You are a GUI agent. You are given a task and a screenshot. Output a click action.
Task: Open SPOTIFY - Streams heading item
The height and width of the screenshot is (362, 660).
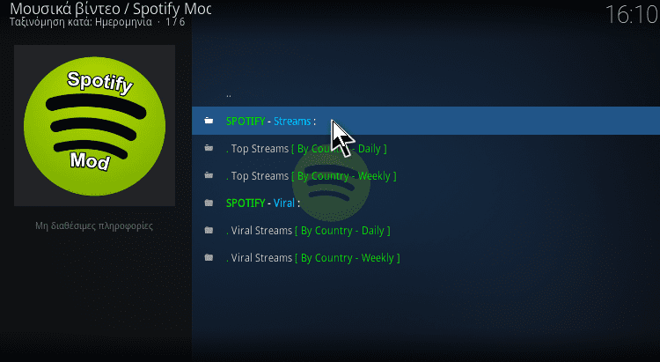pos(426,121)
